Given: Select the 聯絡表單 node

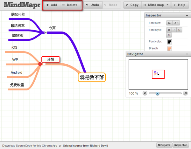Looking at the screenshot, I should tap(18, 26).
